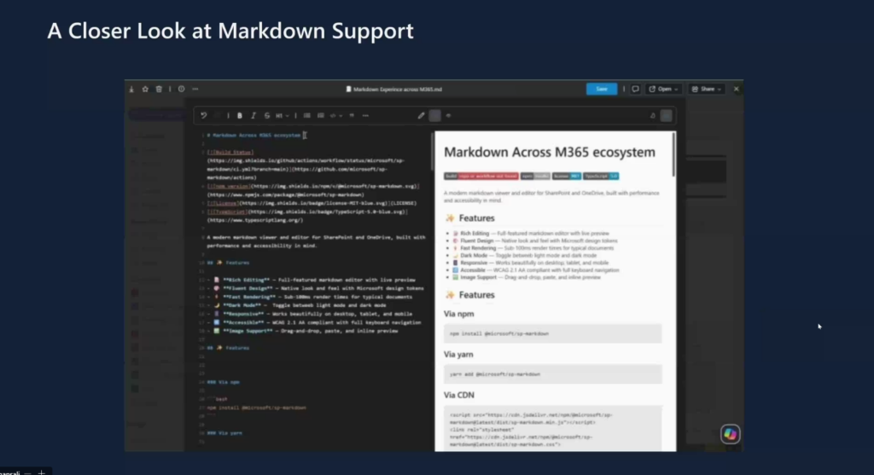Open the Share dropdown menu
874x475 pixels.
pos(707,89)
